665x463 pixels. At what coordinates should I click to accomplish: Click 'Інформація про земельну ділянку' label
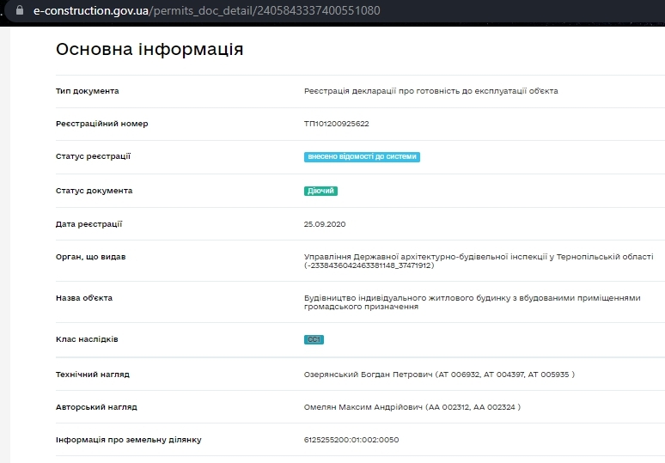click(x=129, y=440)
